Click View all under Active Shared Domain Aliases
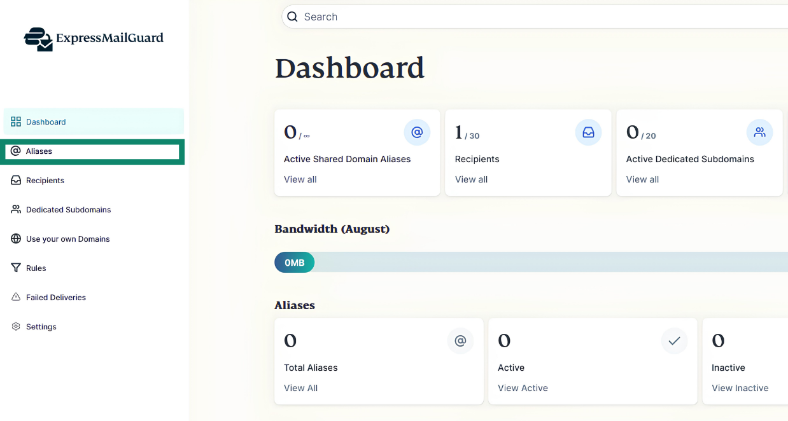The height and width of the screenshot is (421, 788). click(x=300, y=179)
